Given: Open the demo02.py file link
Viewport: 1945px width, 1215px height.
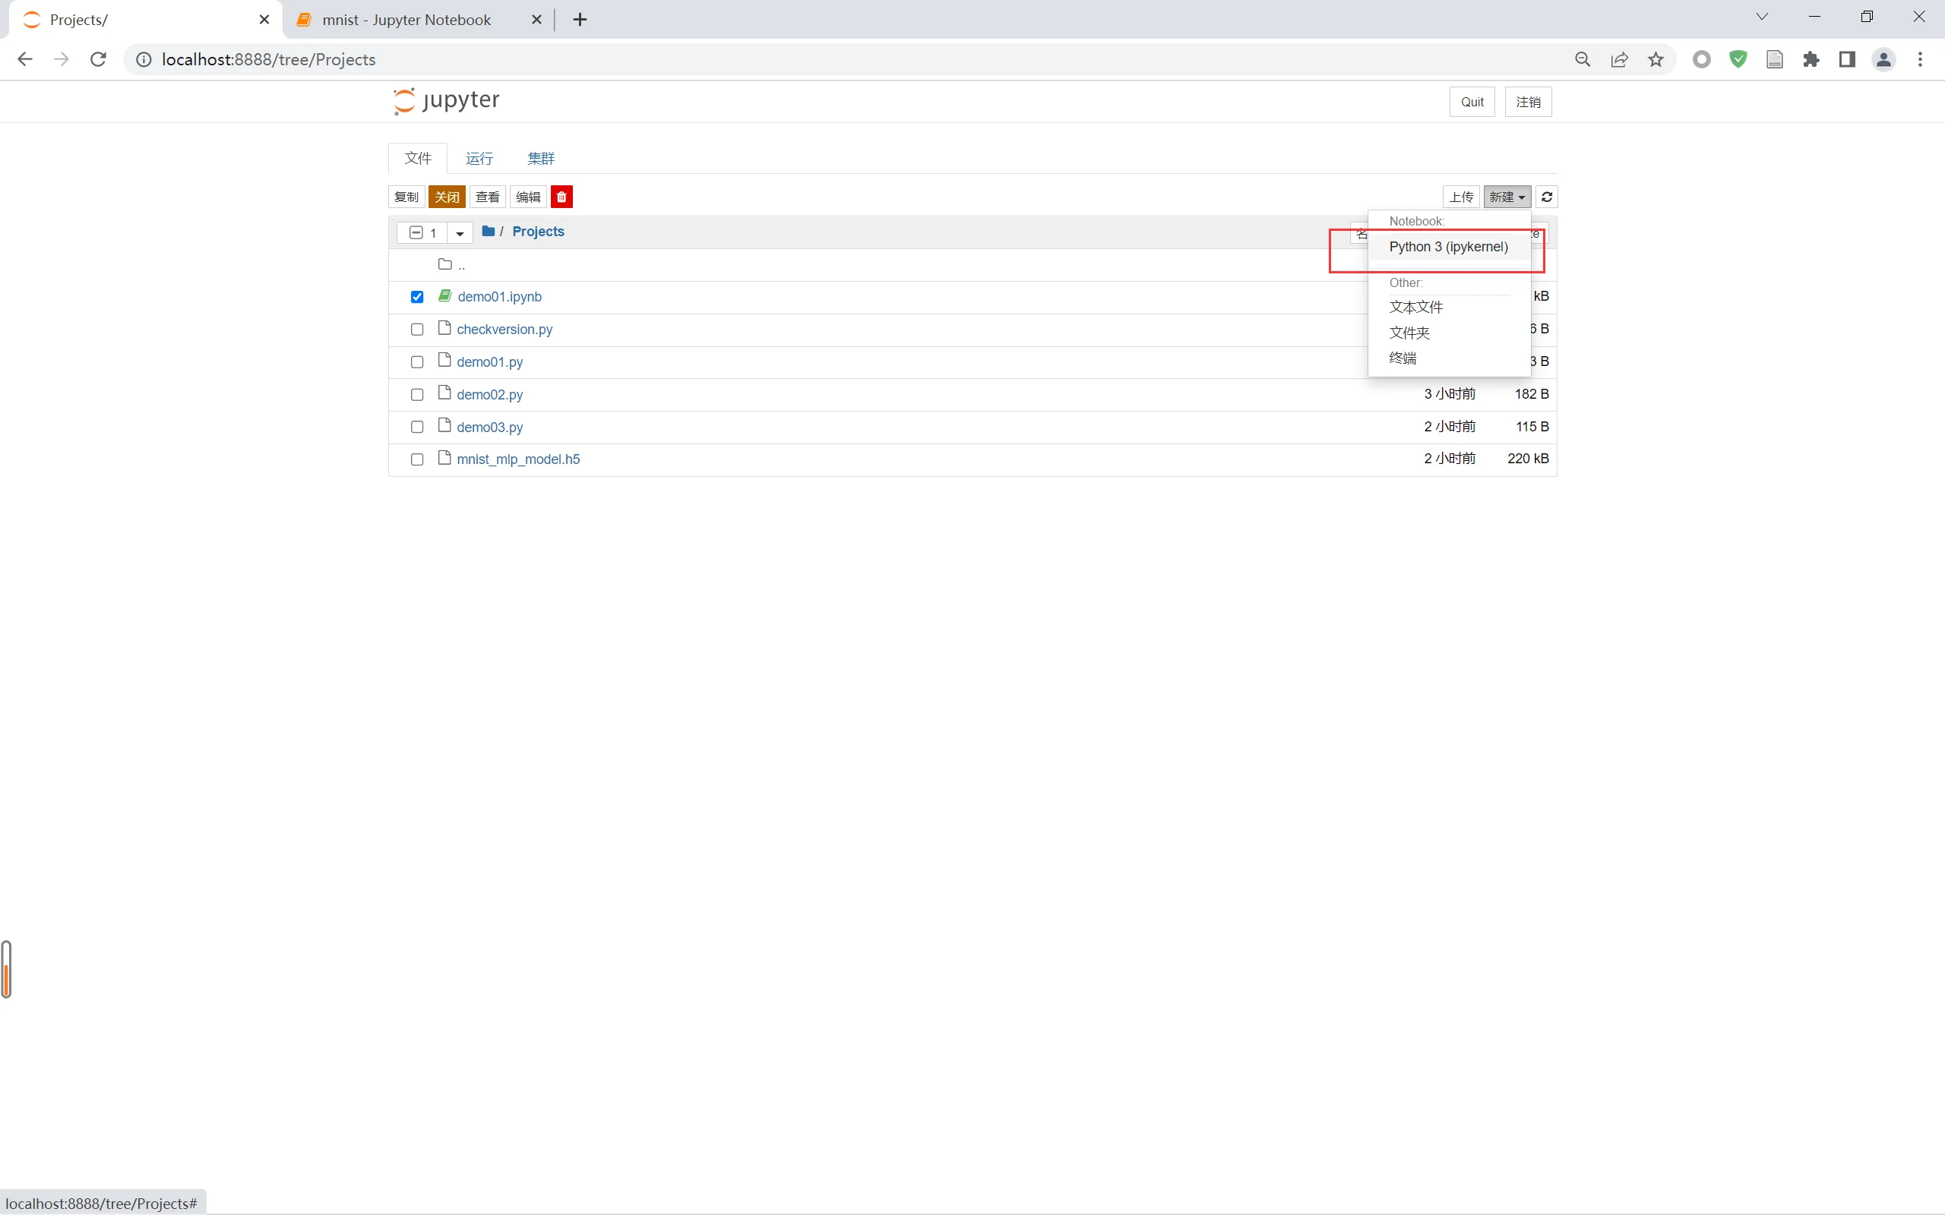Looking at the screenshot, I should tap(489, 395).
